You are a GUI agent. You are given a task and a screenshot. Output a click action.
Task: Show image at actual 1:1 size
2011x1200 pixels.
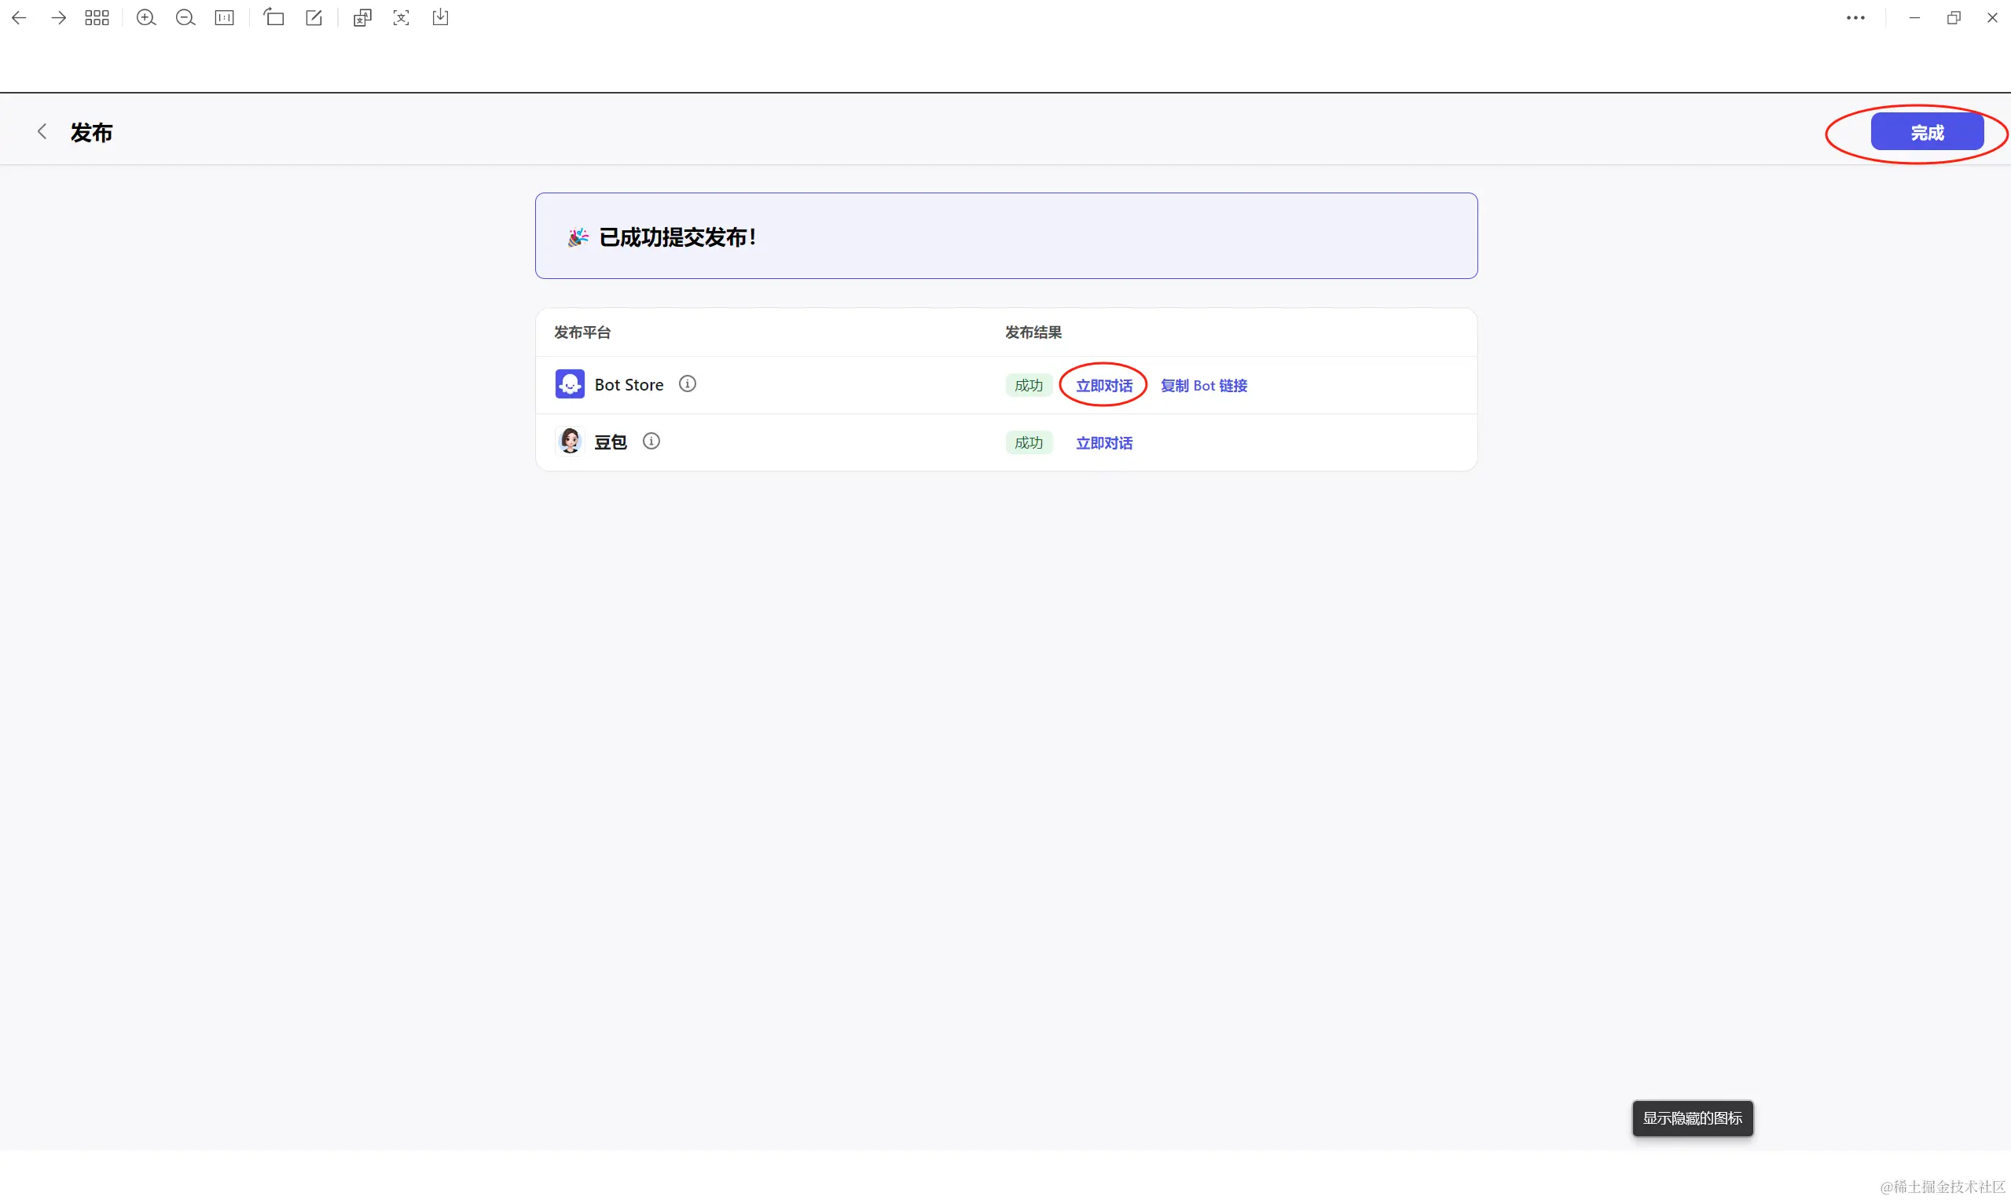(x=225, y=18)
